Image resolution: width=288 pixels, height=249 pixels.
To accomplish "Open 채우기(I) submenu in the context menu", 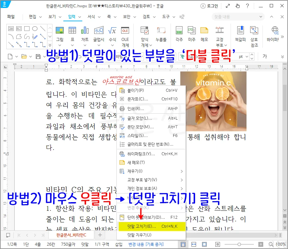I will click(x=151, y=171).
